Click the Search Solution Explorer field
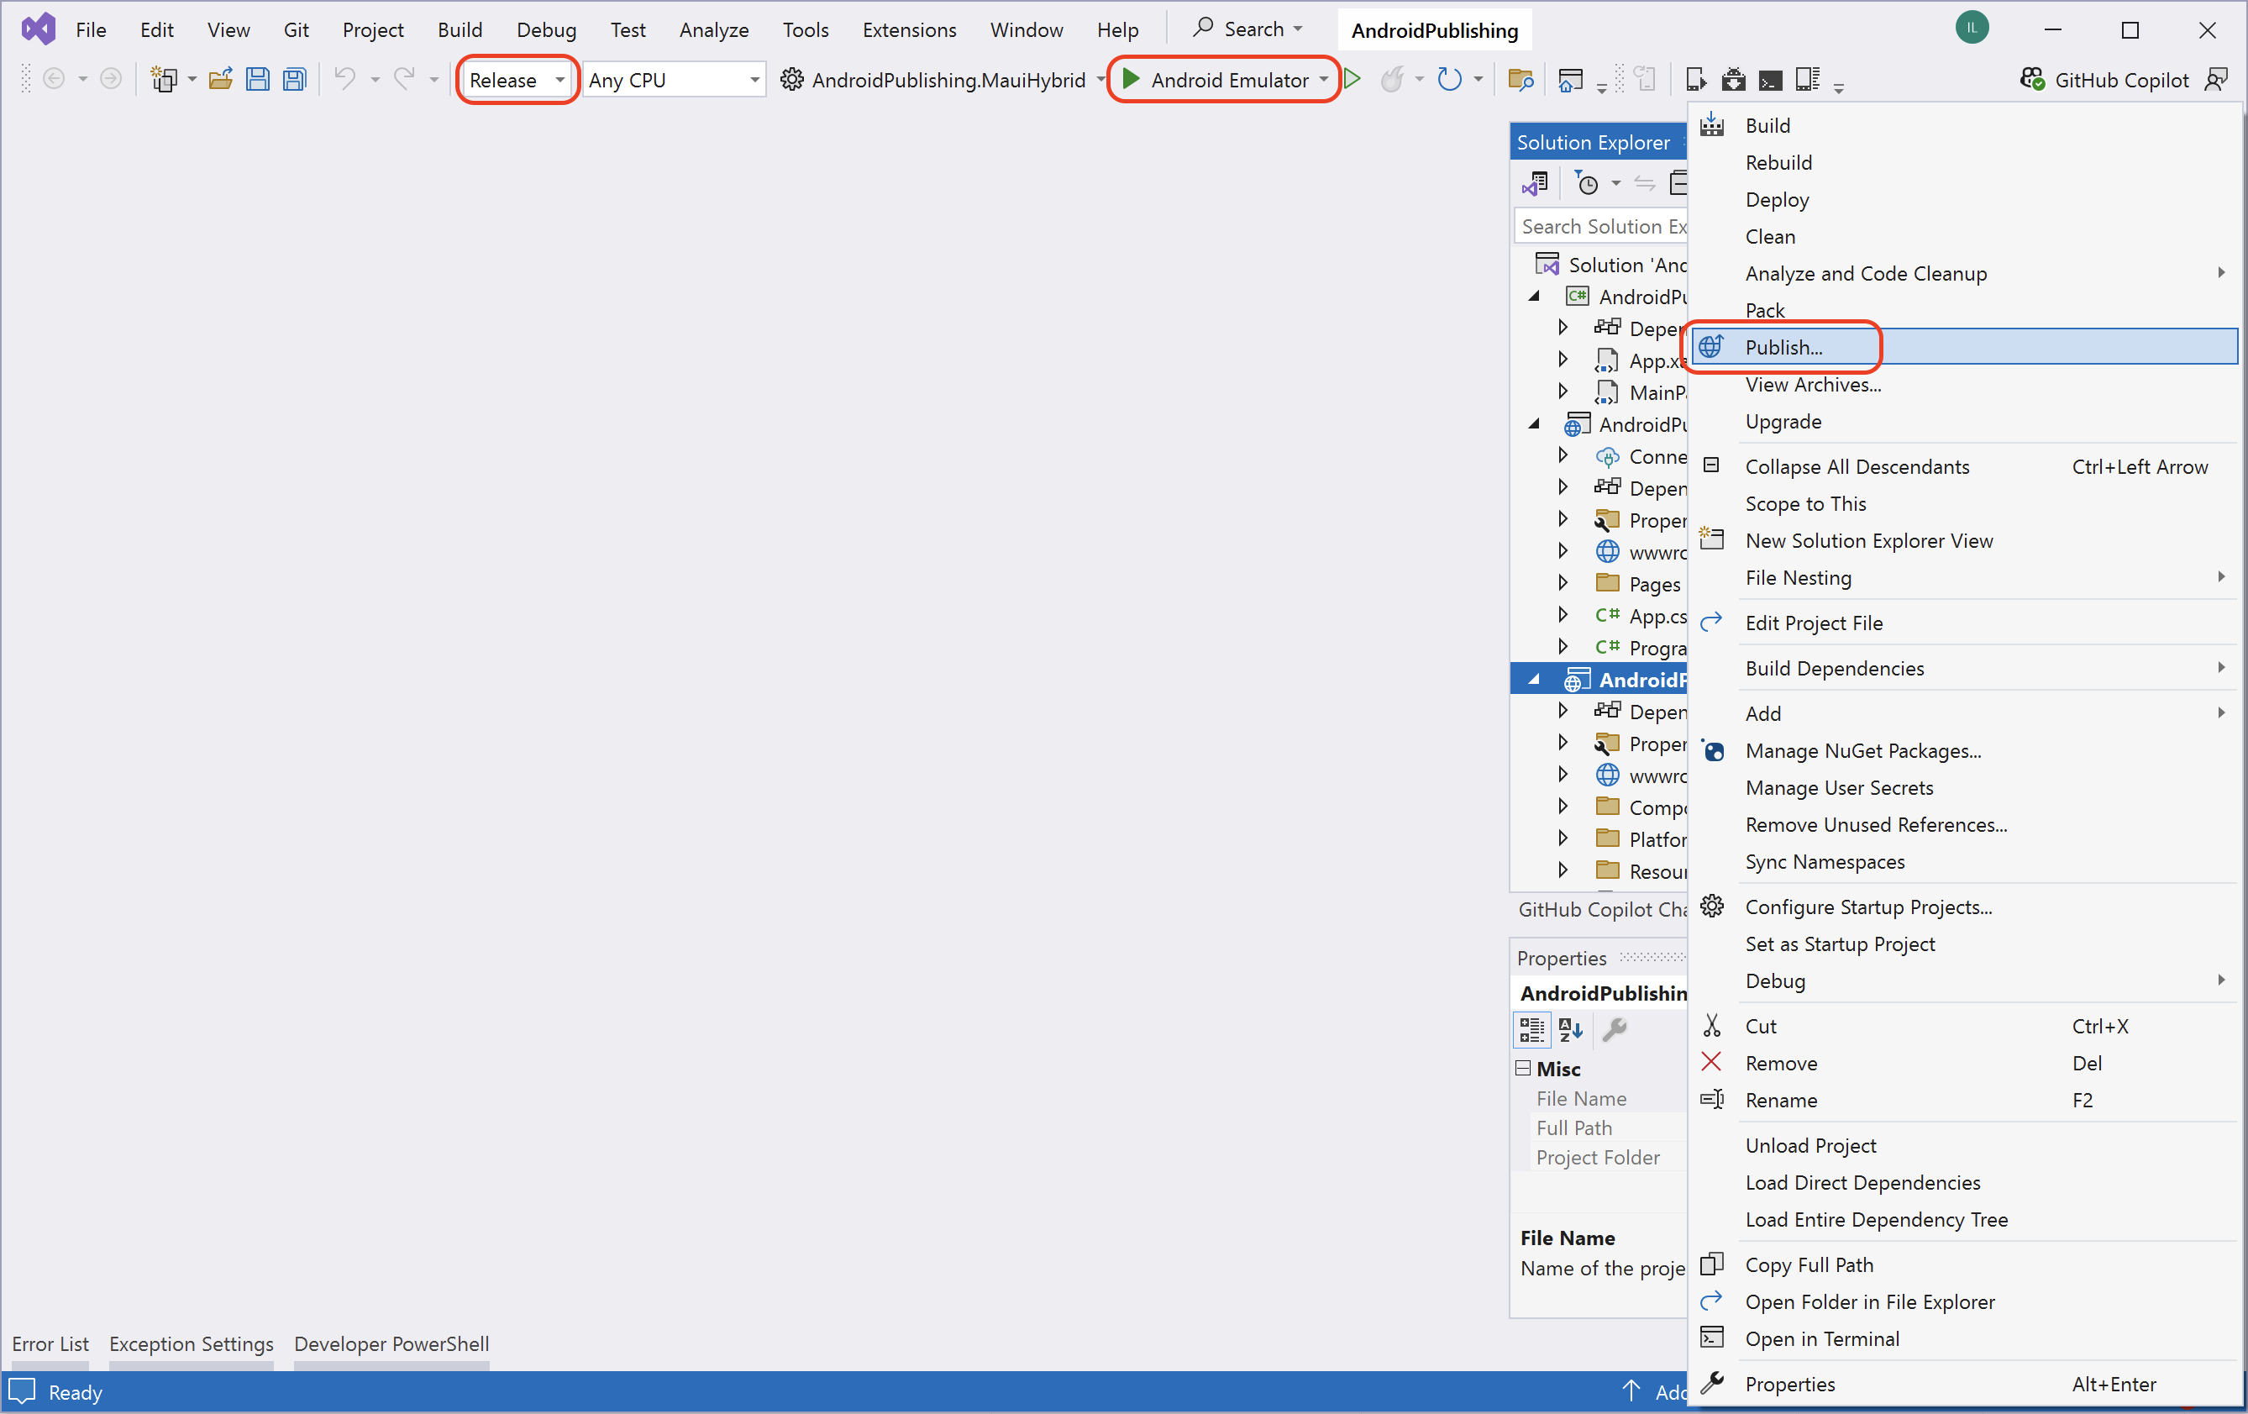Viewport: 2248px width, 1414px height. click(x=1601, y=226)
